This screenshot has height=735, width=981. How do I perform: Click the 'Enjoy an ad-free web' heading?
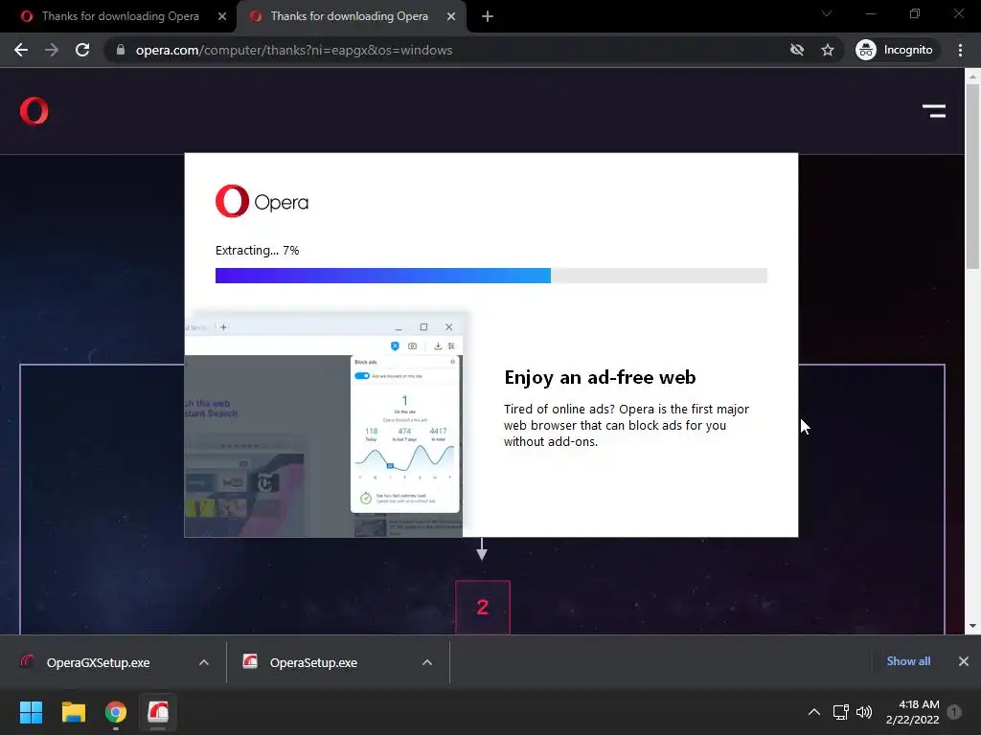600,377
